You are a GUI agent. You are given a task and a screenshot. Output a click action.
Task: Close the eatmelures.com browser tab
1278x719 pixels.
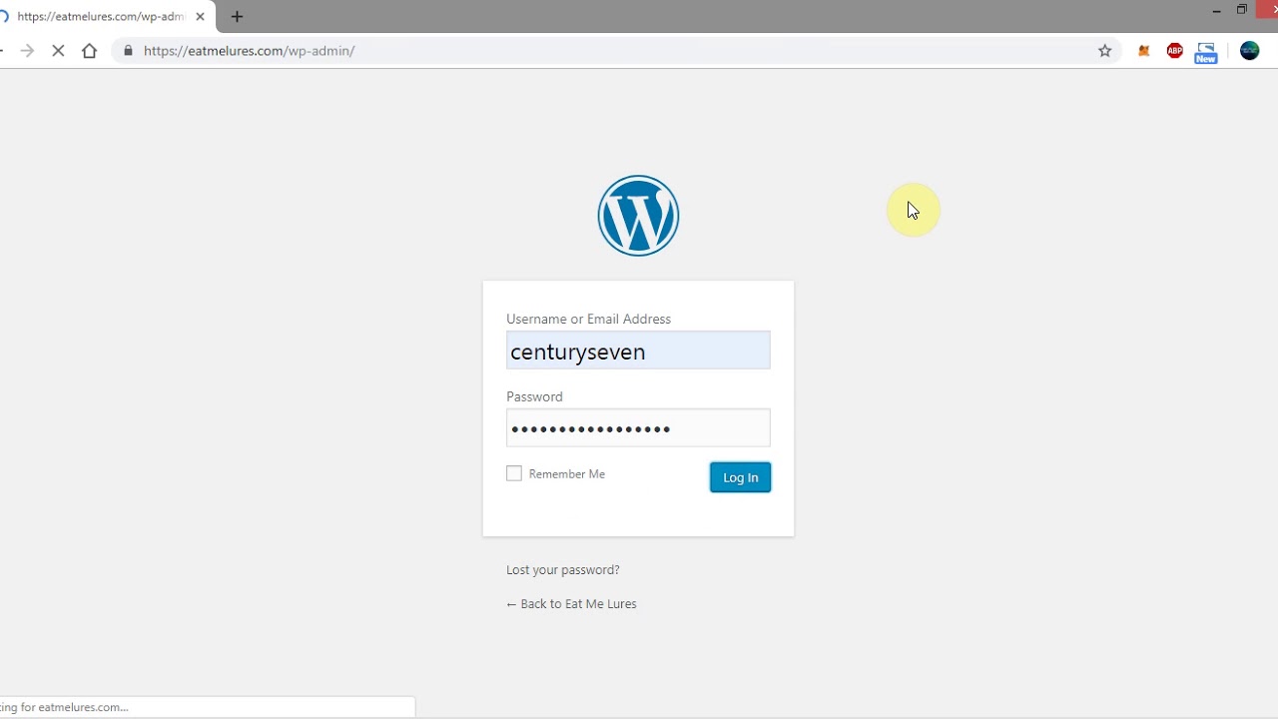[x=200, y=17]
